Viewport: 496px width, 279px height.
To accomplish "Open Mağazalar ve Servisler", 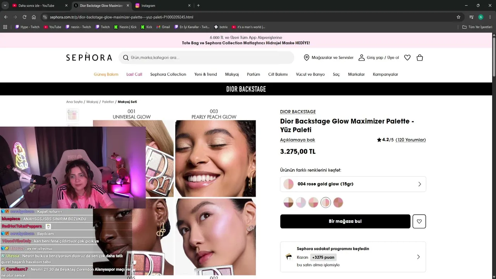I will (x=332, y=58).
